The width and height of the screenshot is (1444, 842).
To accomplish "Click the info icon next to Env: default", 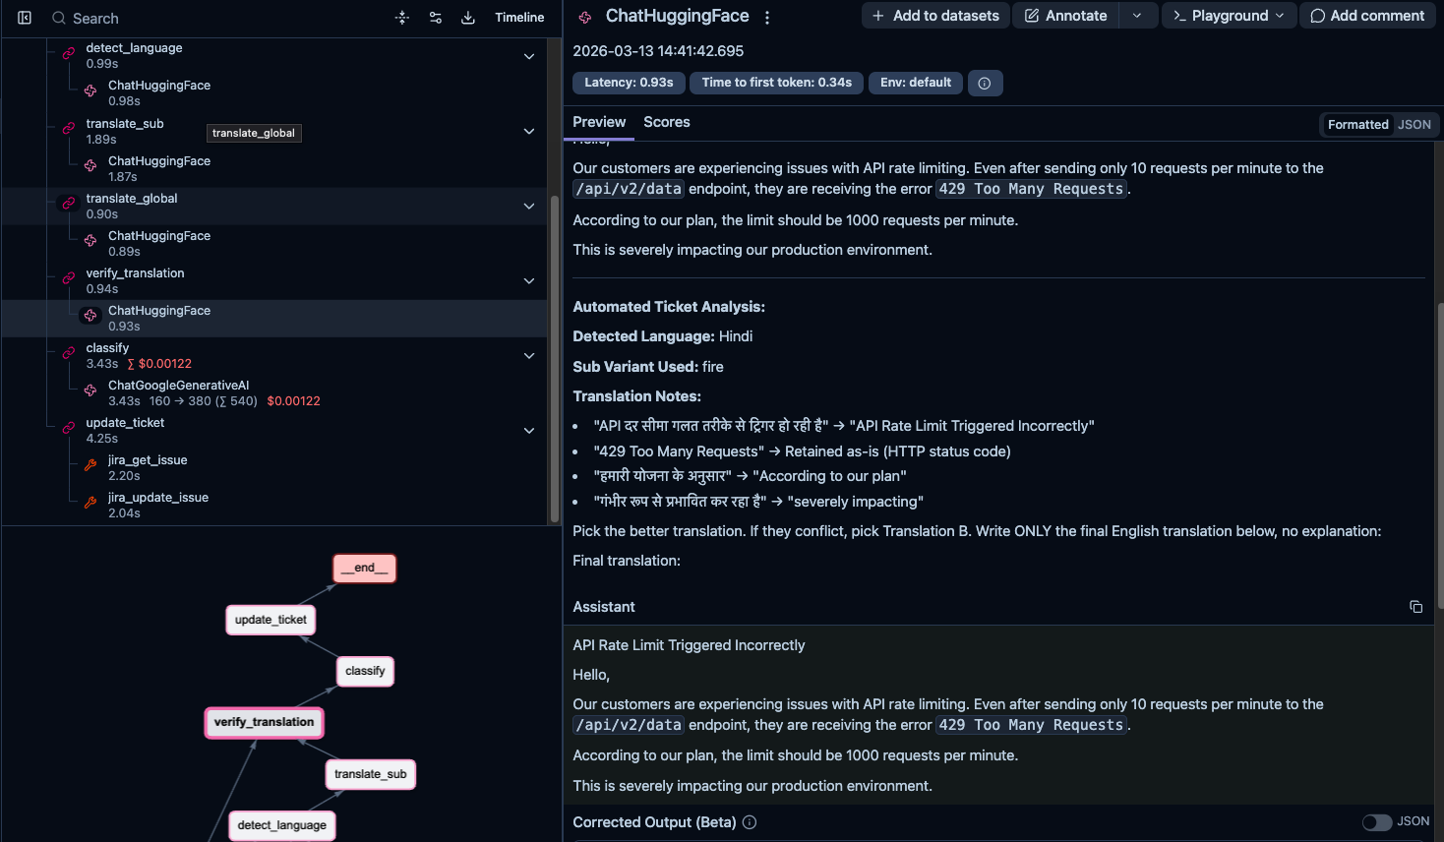I will (x=985, y=83).
